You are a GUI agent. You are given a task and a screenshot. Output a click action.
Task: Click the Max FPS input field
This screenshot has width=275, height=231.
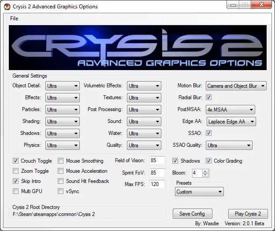point(157,184)
